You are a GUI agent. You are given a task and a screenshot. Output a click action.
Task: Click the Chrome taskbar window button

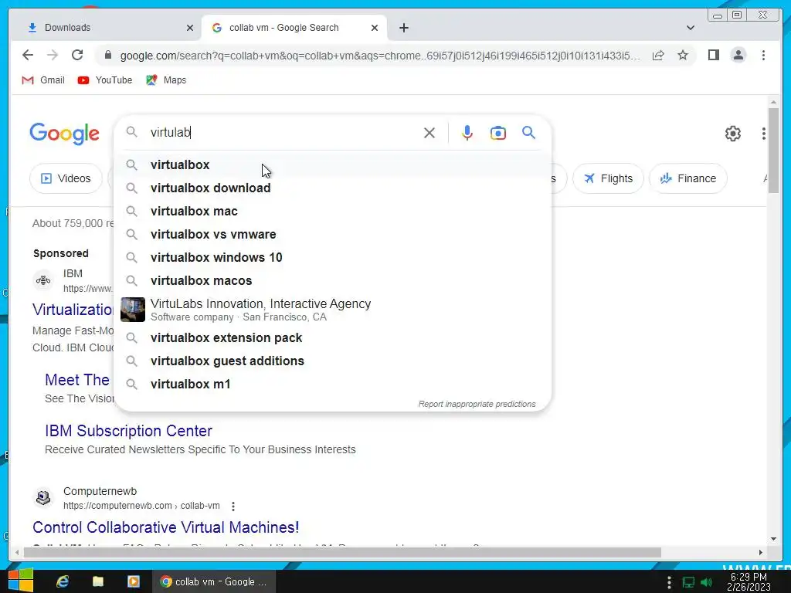coord(214,581)
